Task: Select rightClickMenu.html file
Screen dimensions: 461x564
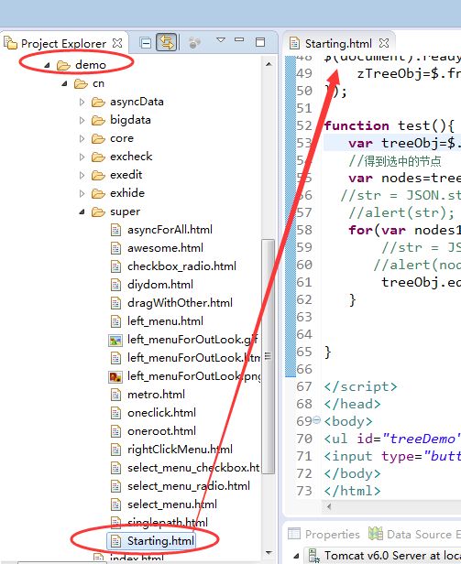Action: point(180,450)
